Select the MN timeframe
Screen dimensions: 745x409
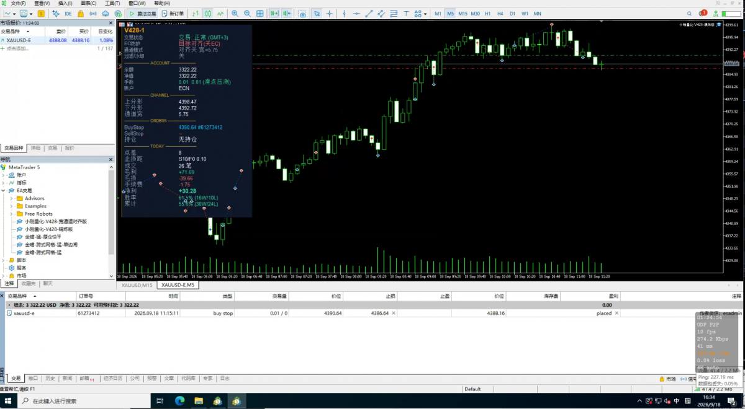pyautogui.click(x=537, y=13)
